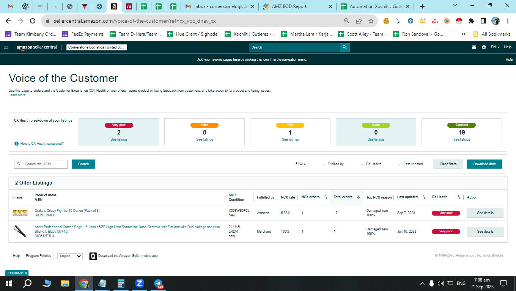This screenshot has height=291, width=516.
Task: Sort the table by Total orders
Action: pos(358,197)
